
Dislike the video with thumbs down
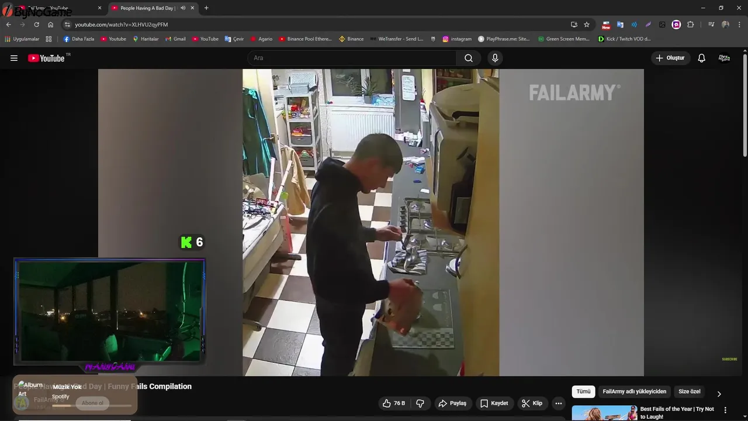pyautogui.click(x=420, y=403)
